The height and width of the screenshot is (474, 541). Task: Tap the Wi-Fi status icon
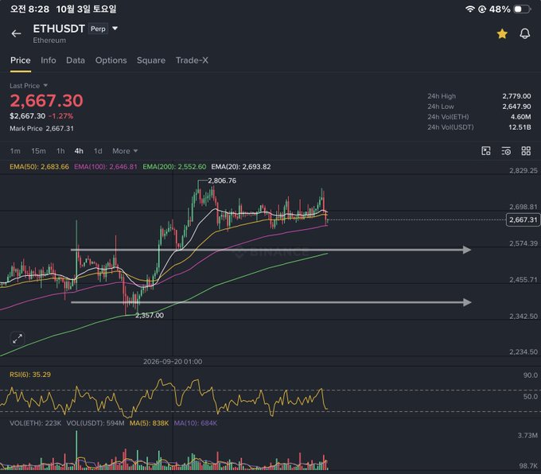tap(469, 9)
